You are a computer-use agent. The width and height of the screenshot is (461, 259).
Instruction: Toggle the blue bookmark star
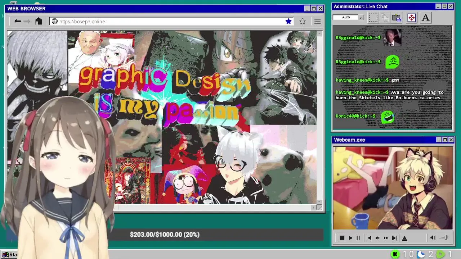click(288, 22)
